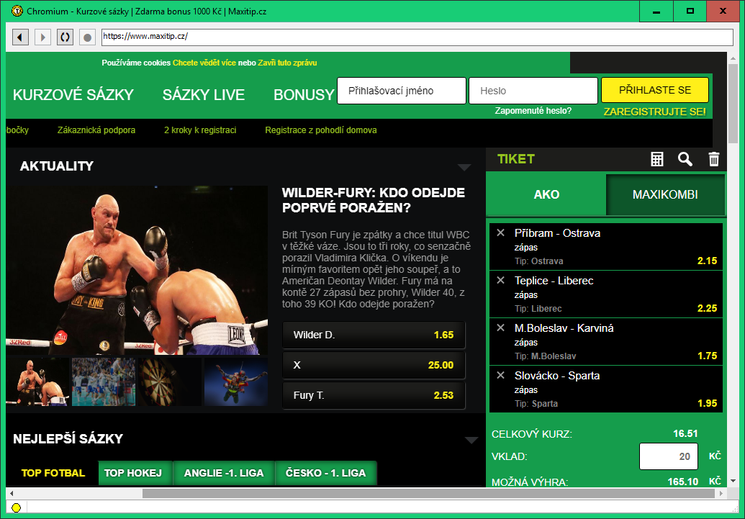The width and height of the screenshot is (745, 519).
Task: Focus the Přihlašovací jméno username field
Action: coord(402,91)
